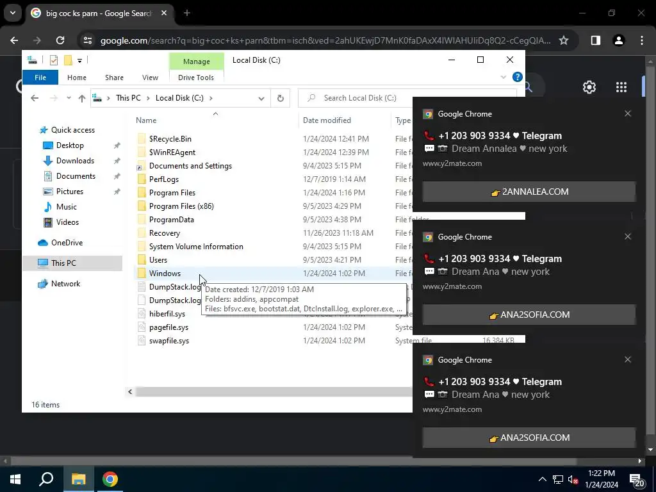Open File Explorer from the taskbar
Image resolution: width=656 pixels, height=492 pixels.
[x=78, y=479]
